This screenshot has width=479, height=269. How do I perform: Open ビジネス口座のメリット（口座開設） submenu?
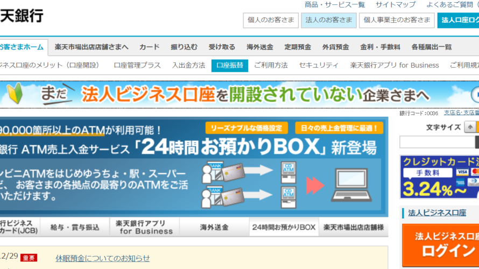(50, 65)
